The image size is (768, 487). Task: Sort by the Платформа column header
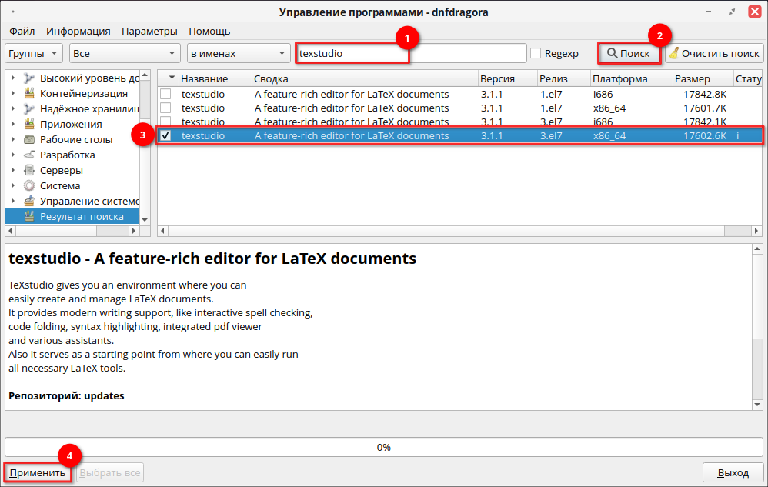pos(631,78)
